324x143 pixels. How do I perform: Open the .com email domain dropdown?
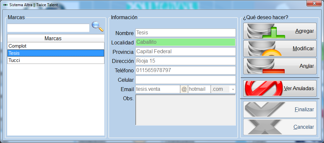pyautogui.click(x=233, y=89)
